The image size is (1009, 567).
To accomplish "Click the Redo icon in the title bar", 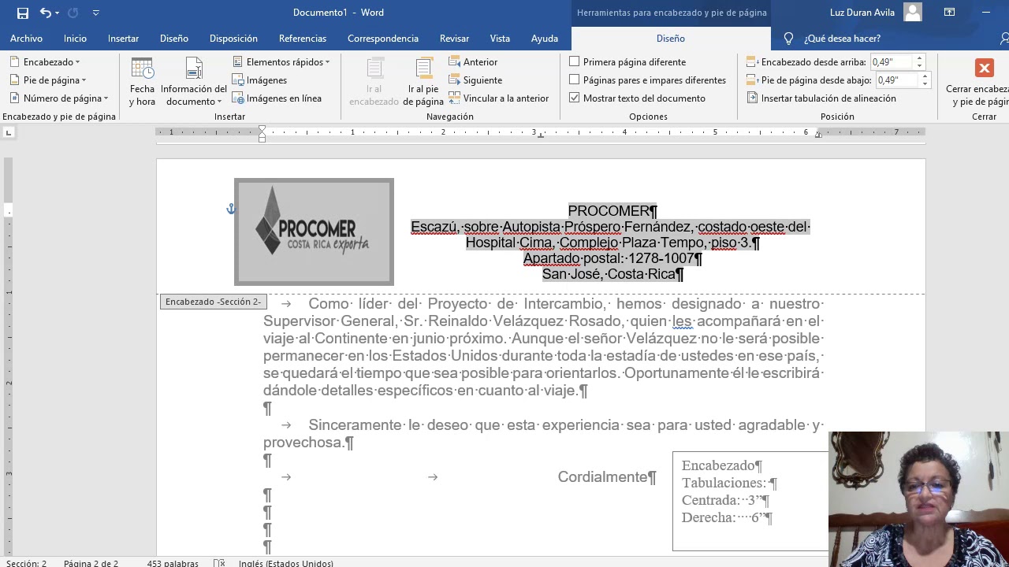I will coord(73,13).
